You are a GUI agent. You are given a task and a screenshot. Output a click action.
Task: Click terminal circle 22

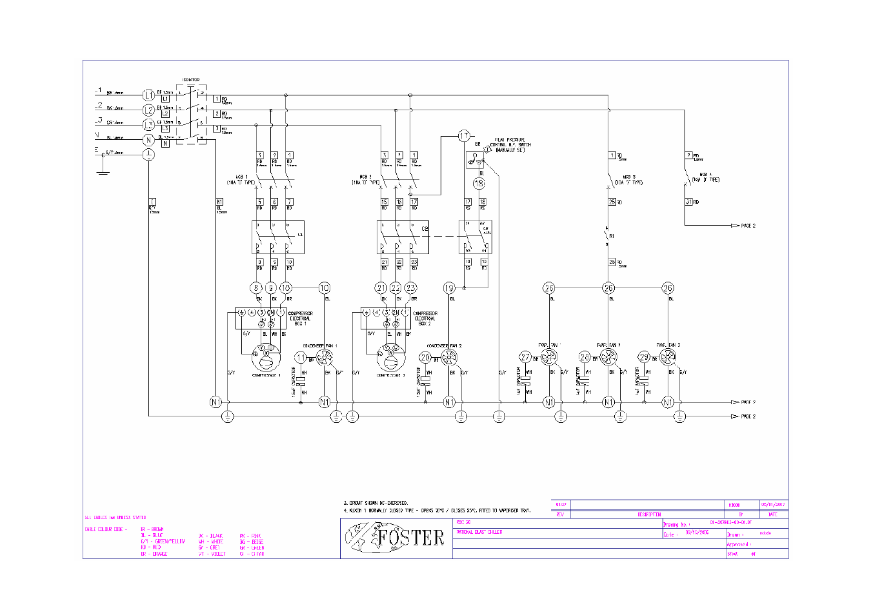[396, 288]
